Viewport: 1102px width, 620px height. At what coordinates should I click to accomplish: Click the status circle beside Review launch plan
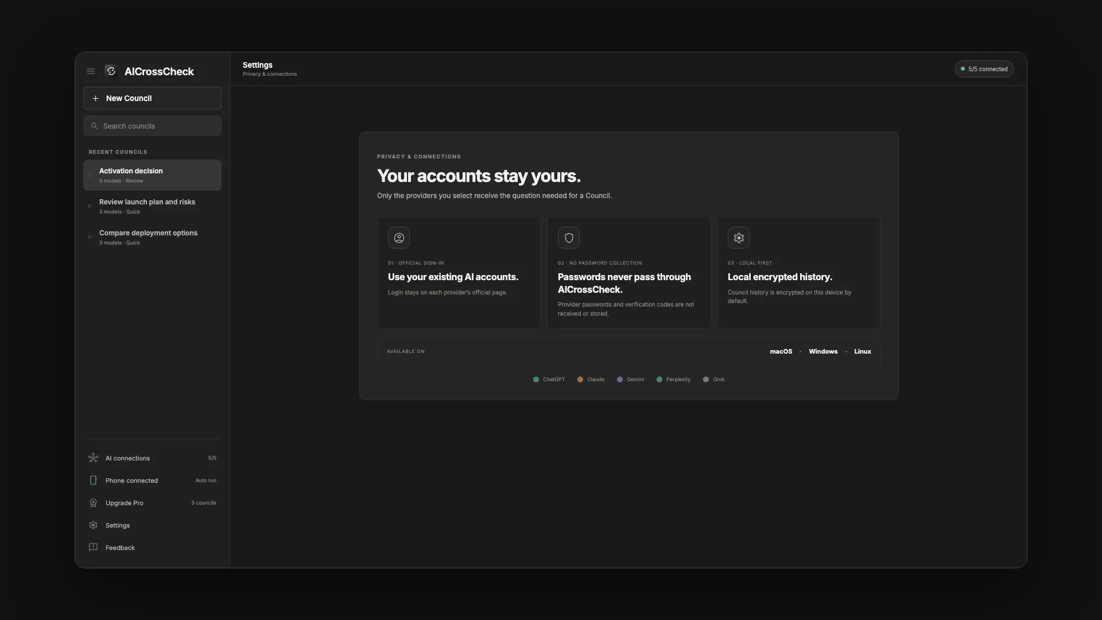90,206
